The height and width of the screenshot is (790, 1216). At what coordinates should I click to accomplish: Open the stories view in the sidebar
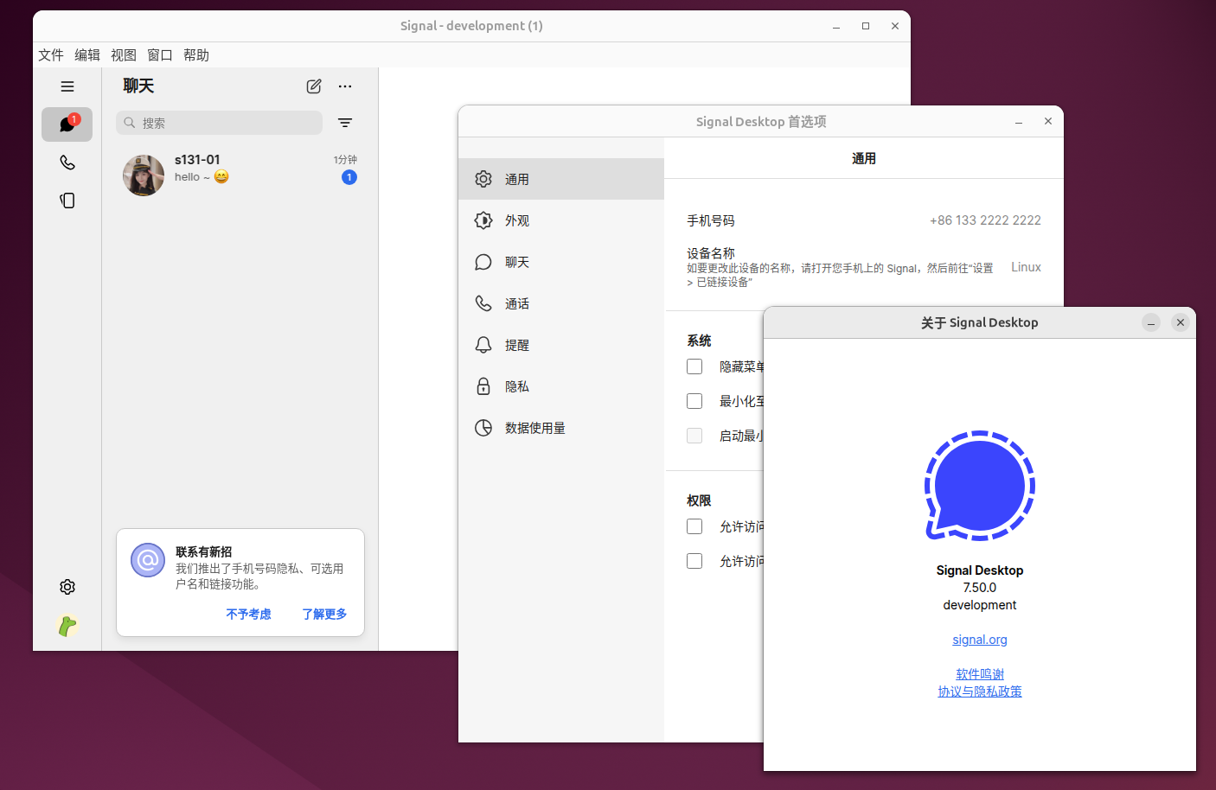[67, 200]
